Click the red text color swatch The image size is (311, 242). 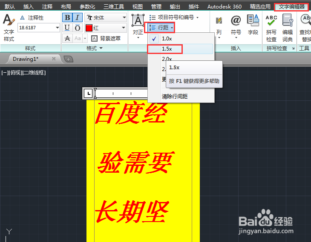(89, 28)
